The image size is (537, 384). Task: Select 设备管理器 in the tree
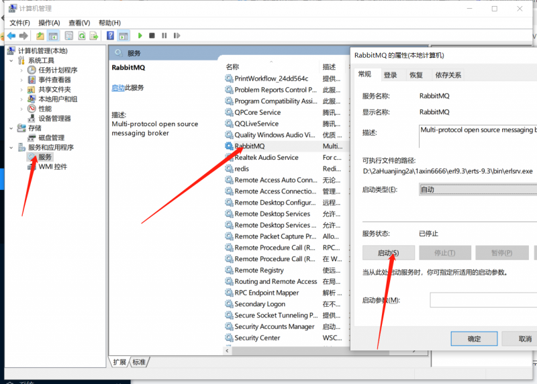point(54,119)
